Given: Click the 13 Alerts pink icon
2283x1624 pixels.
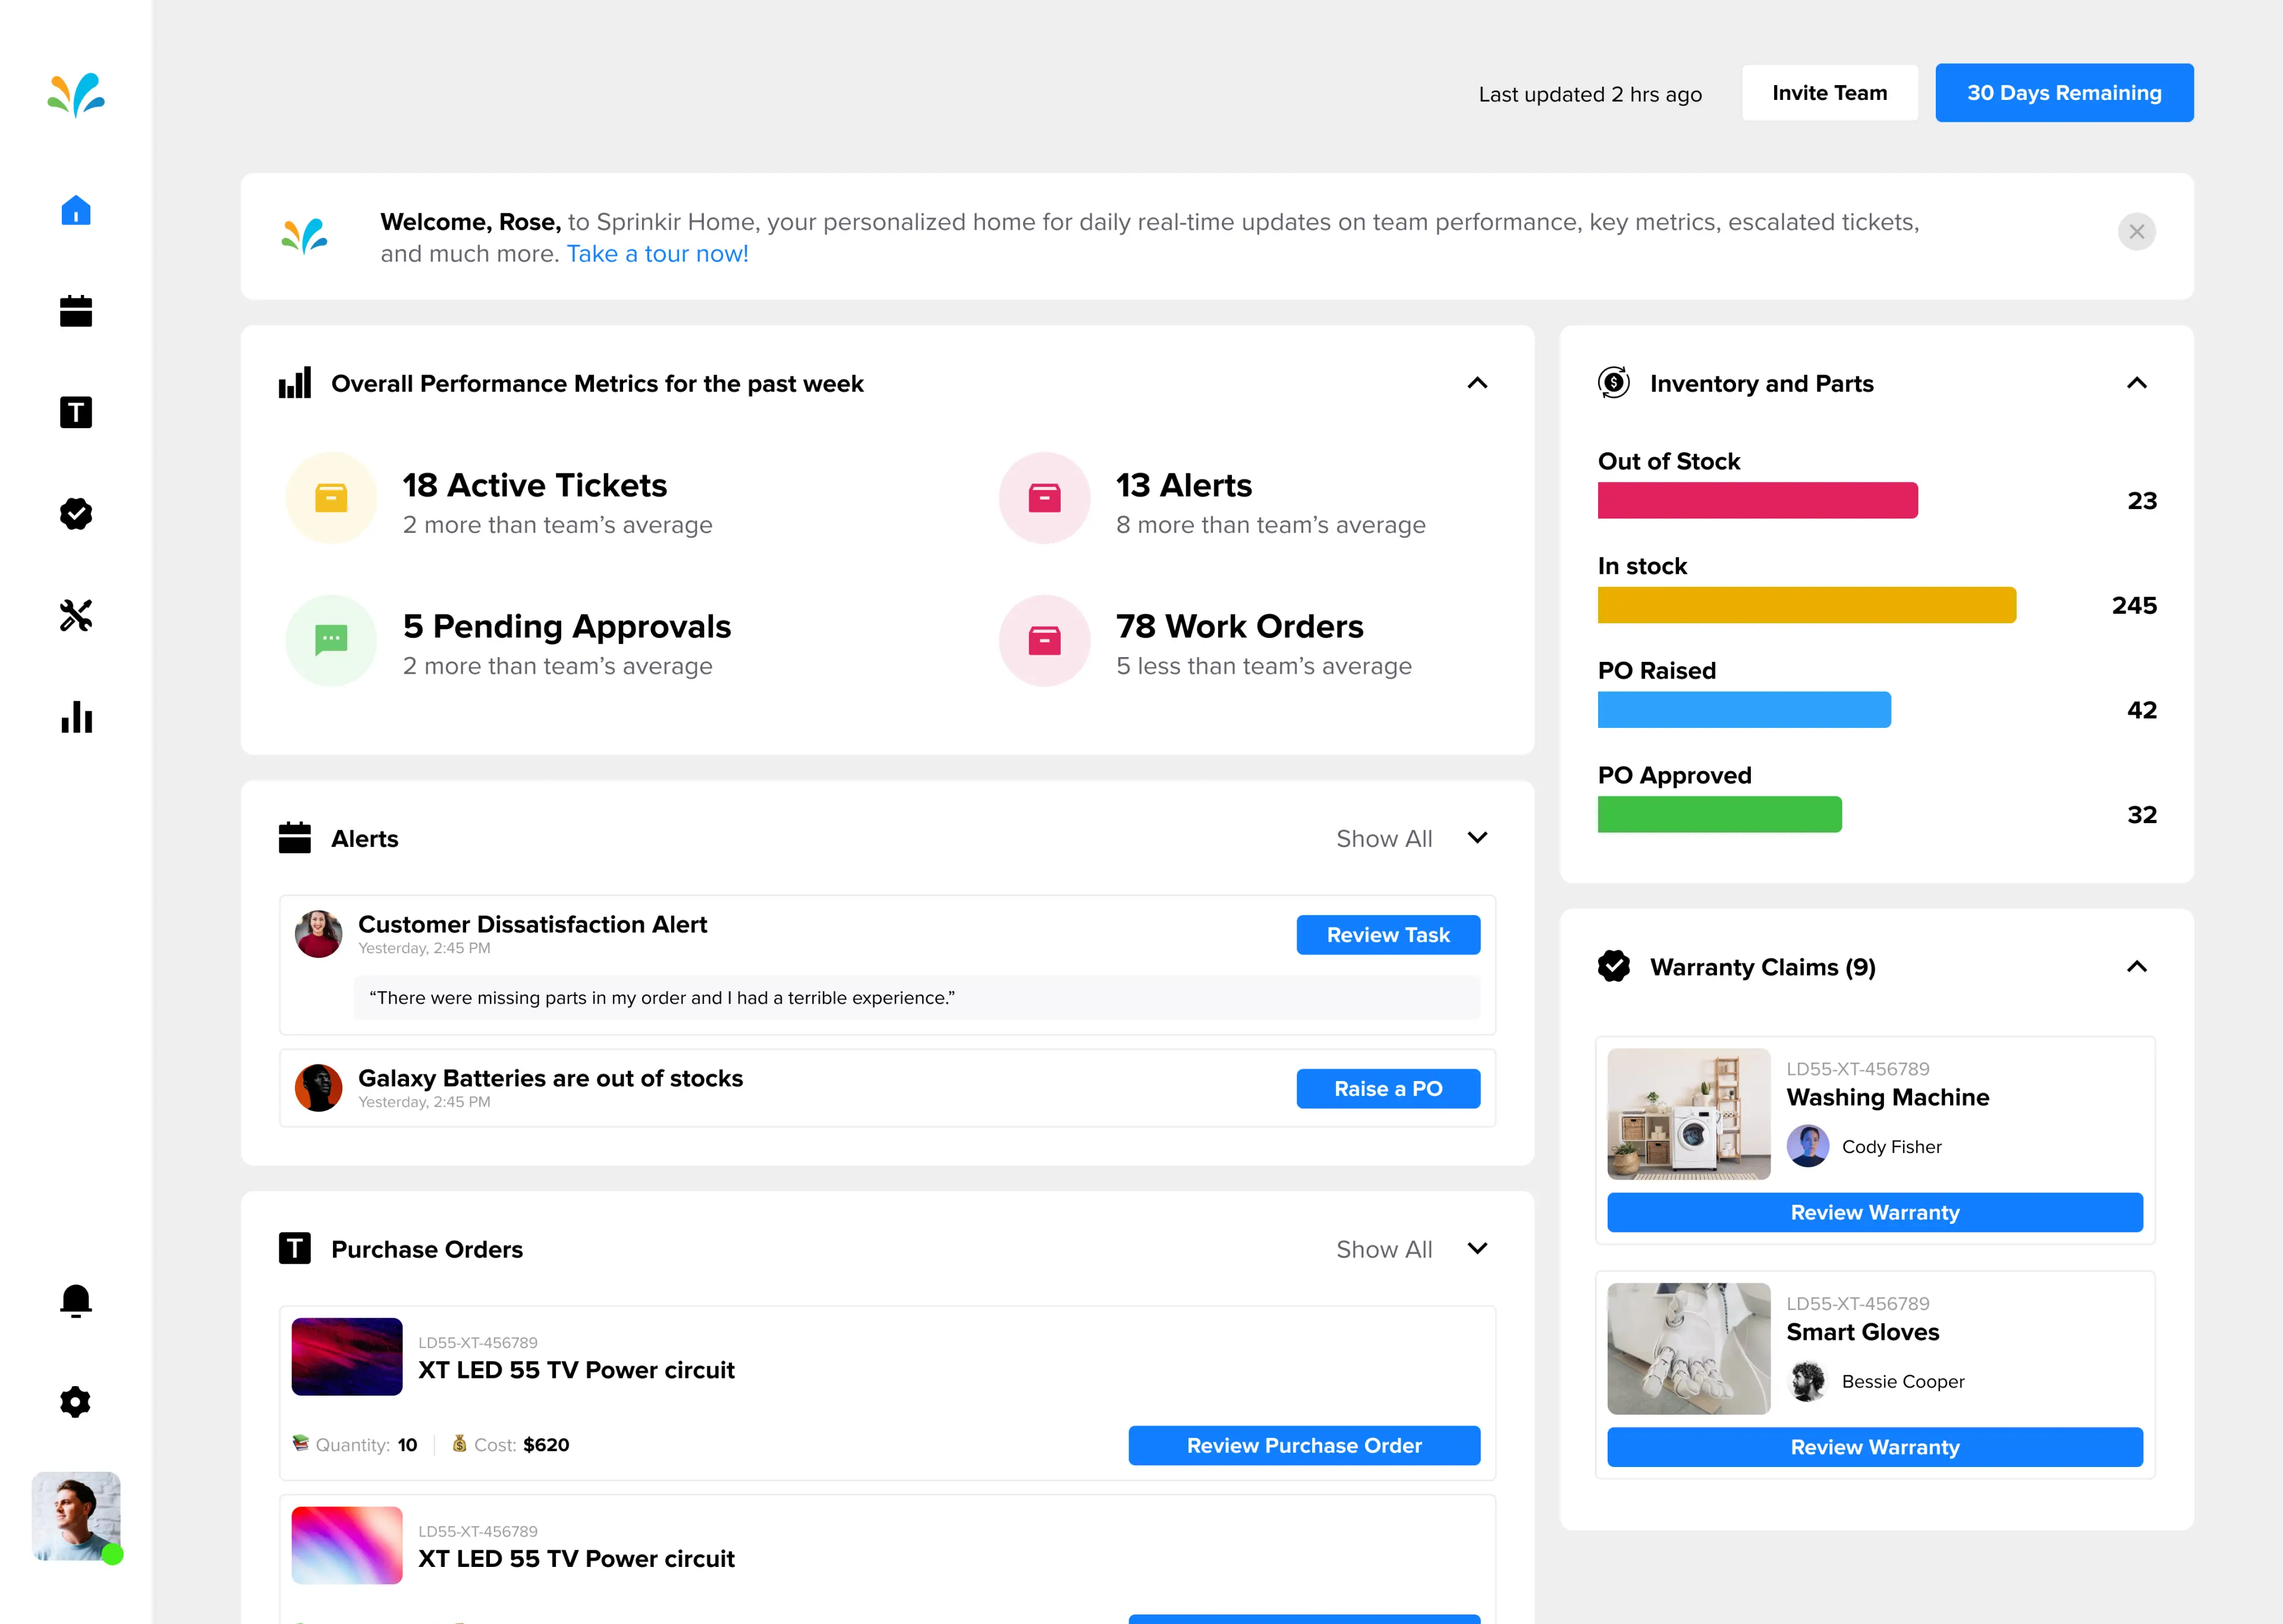Looking at the screenshot, I should click(1045, 498).
